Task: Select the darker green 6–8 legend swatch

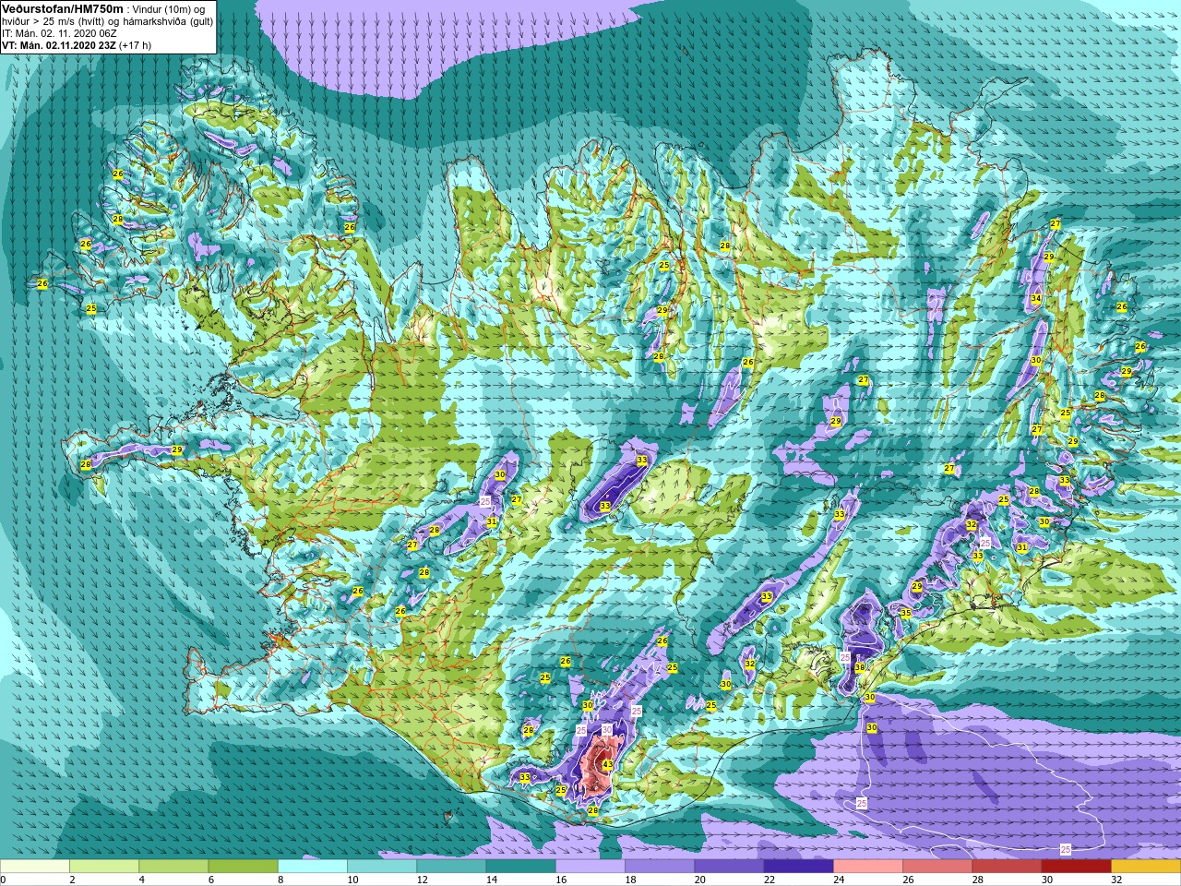Action: [243, 867]
